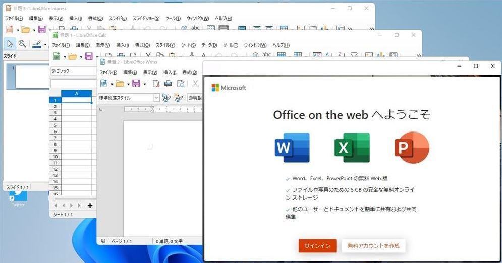Screen dimensions: 502x263
Task: Expand New dropdown arrow in Impress toolbar
Action: [x=18, y=30]
